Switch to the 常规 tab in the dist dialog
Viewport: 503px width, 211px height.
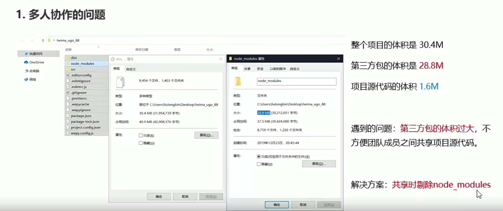pyautogui.click(x=117, y=69)
